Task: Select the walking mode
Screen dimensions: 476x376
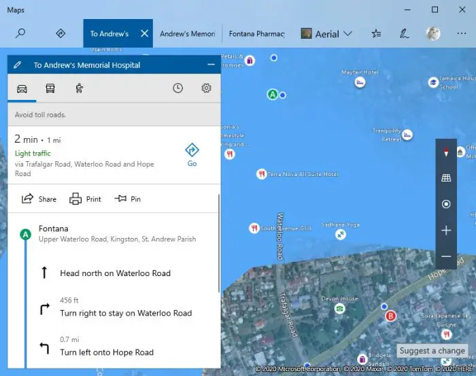Action: [x=80, y=88]
